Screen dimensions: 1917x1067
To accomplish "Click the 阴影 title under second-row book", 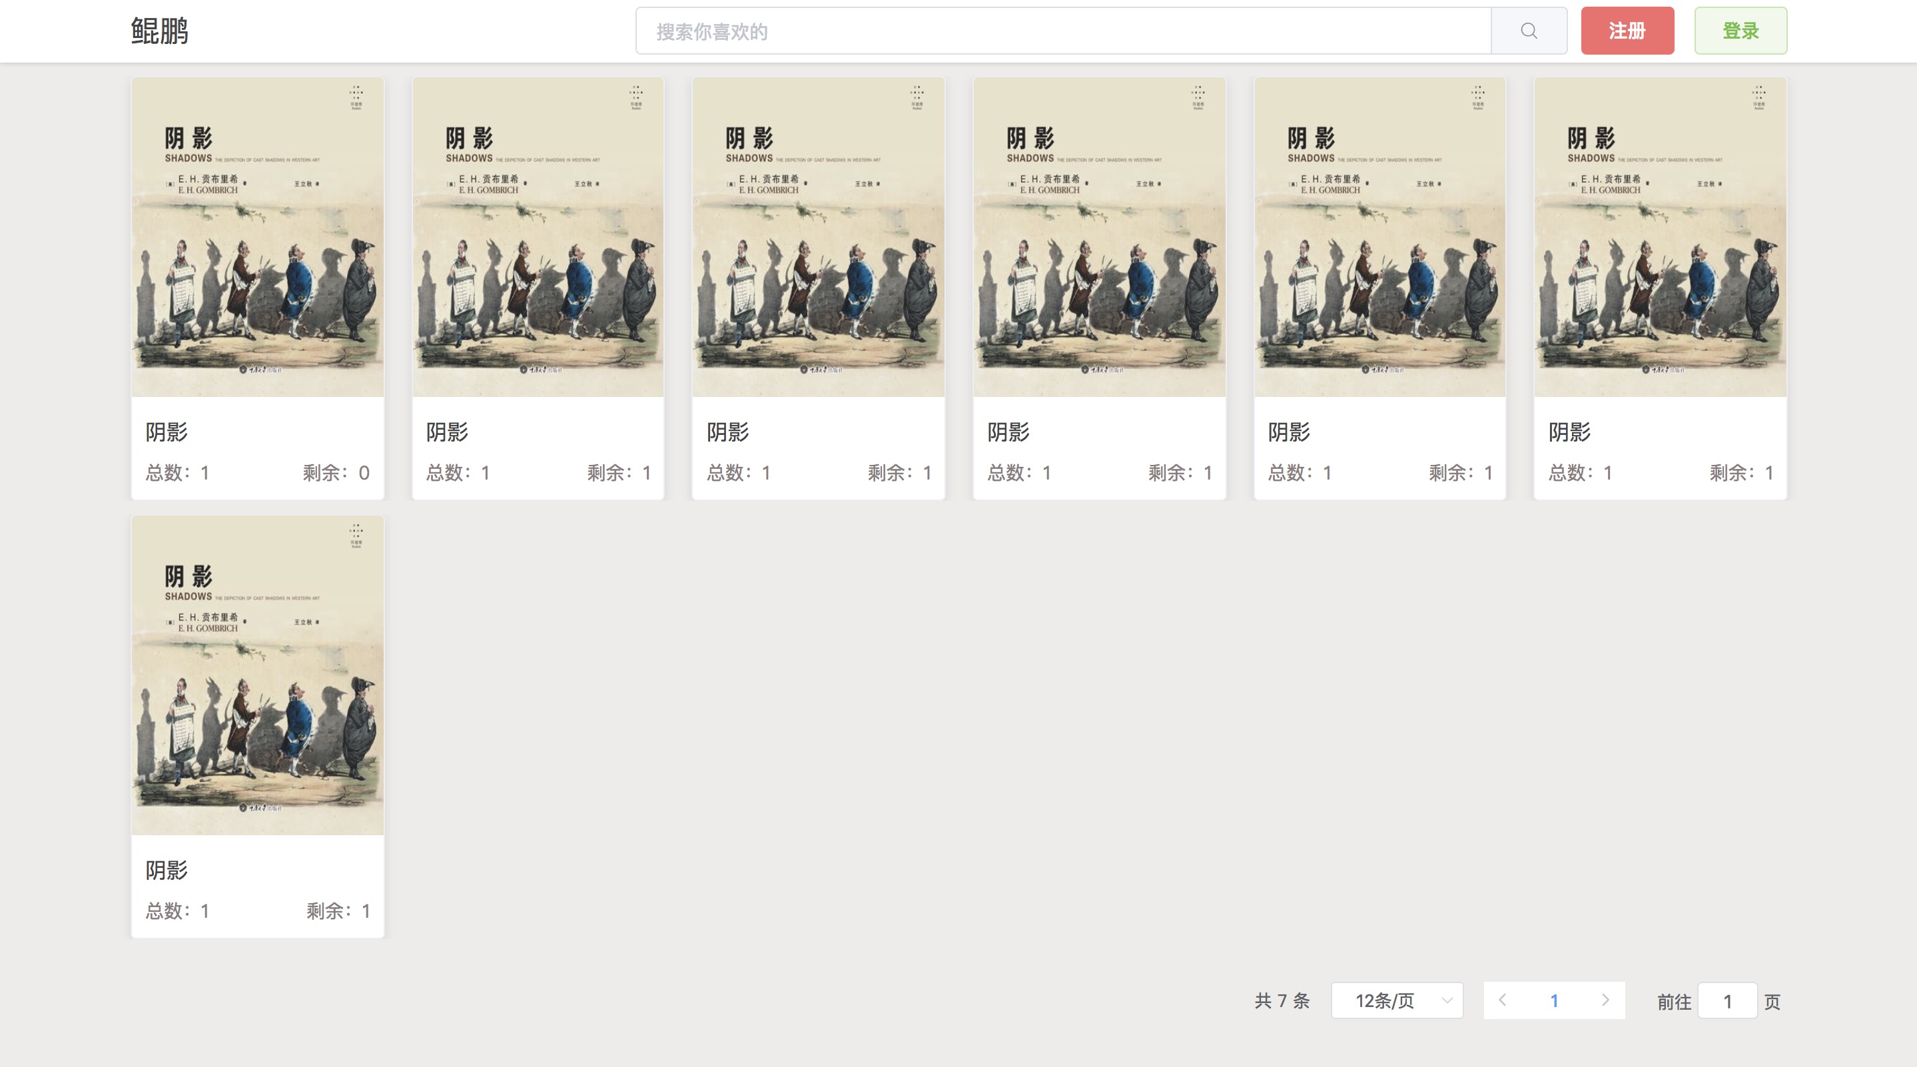I will coord(167,870).
